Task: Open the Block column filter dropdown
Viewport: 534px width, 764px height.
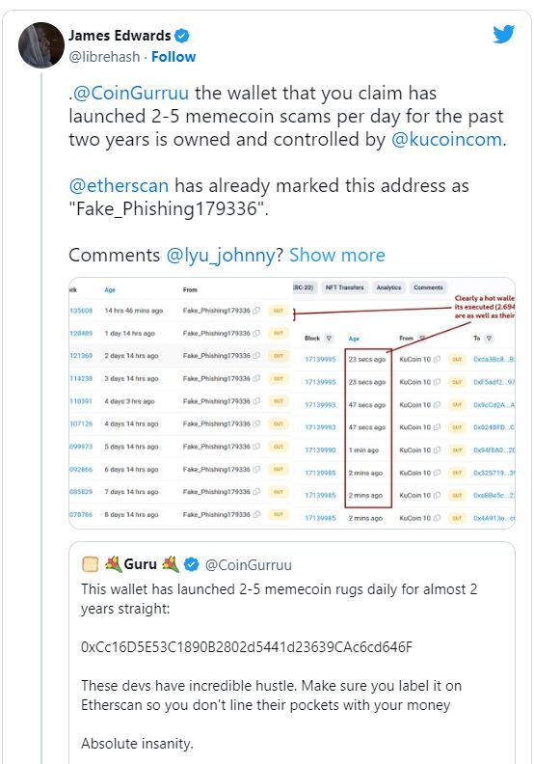Action: point(329,339)
